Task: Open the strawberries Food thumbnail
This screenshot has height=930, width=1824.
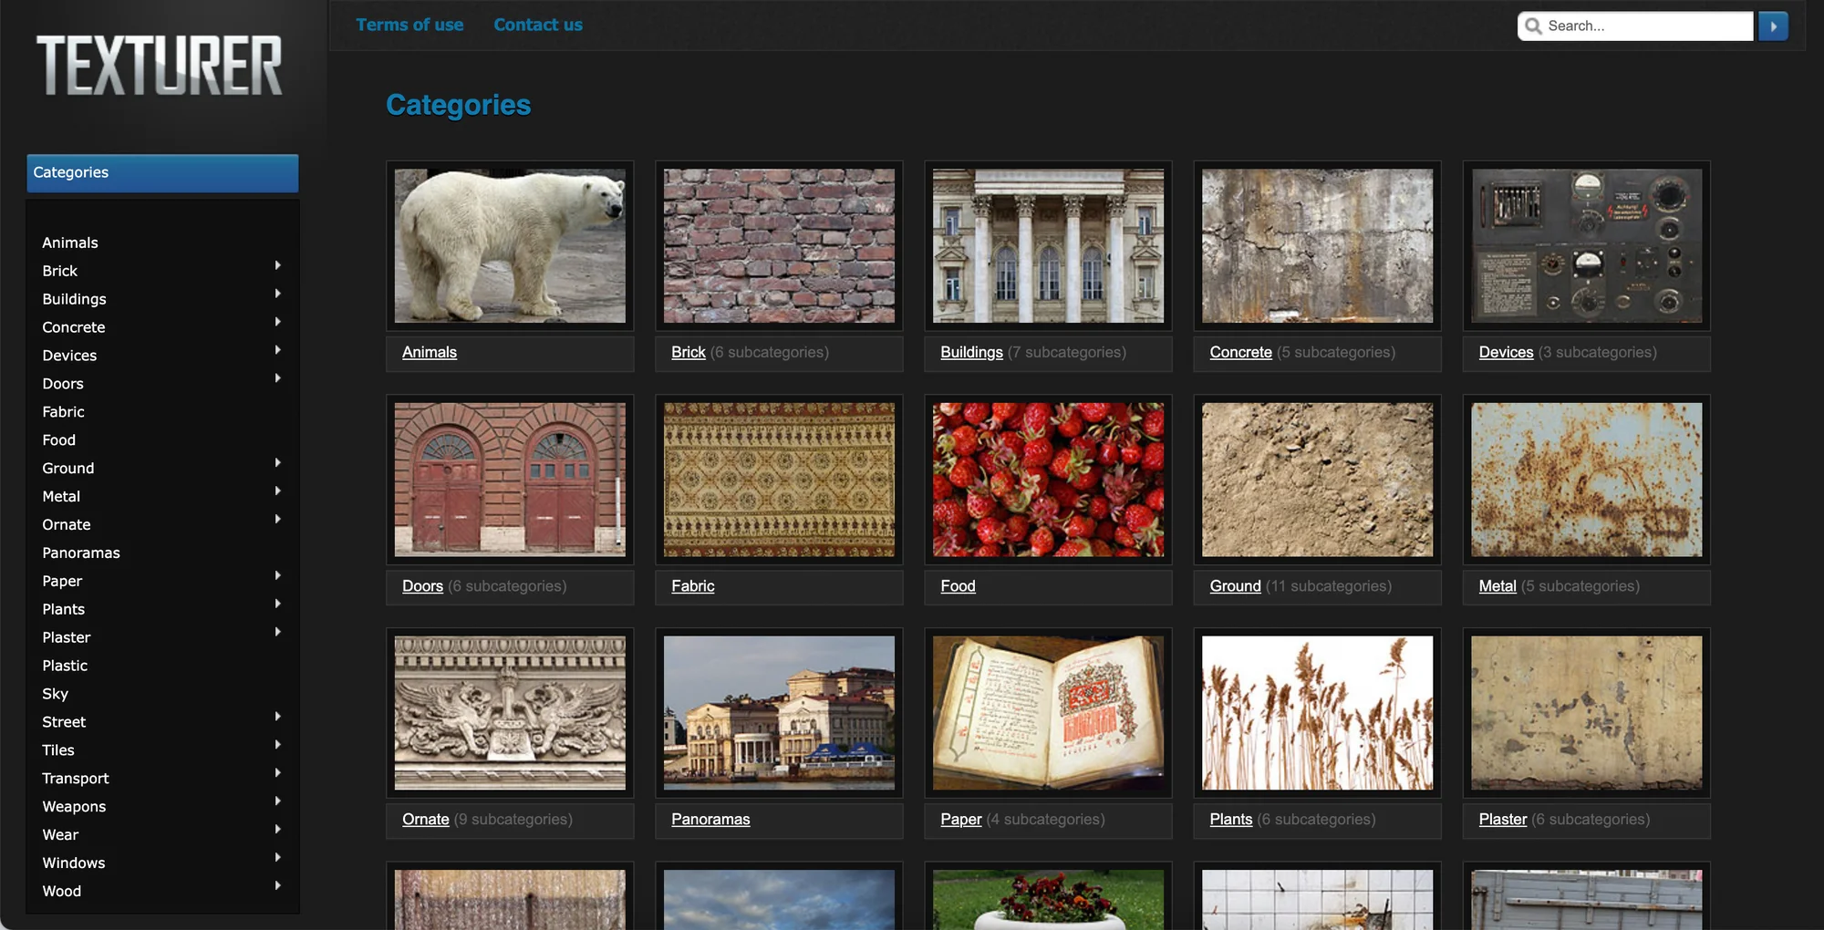Action: pyautogui.click(x=1048, y=480)
